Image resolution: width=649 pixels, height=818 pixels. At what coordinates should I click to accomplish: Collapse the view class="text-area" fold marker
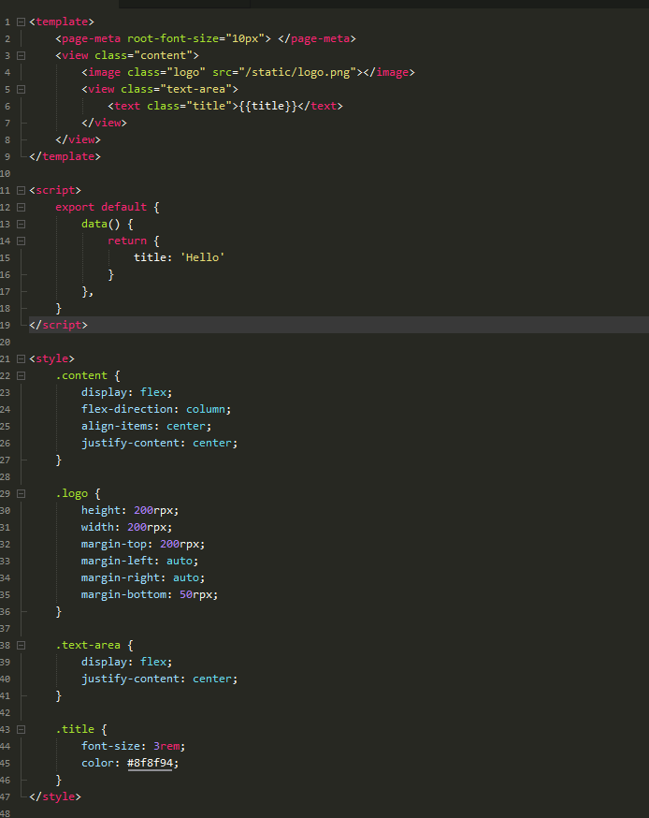(x=21, y=89)
